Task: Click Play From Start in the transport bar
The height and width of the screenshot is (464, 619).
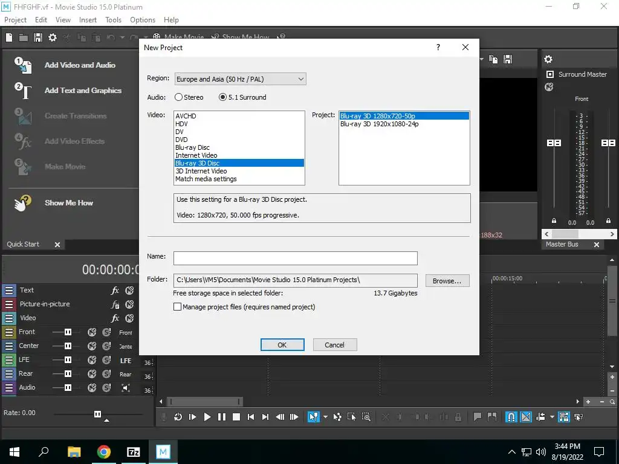Action: tap(193, 417)
